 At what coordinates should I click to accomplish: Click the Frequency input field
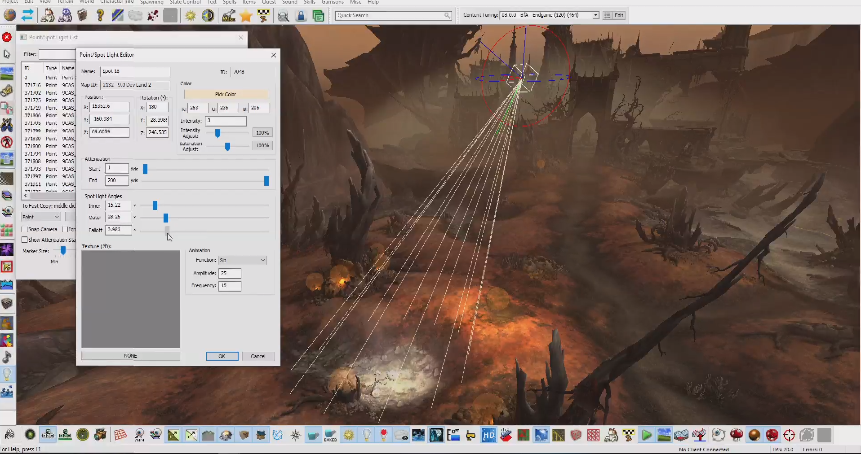[x=230, y=286]
